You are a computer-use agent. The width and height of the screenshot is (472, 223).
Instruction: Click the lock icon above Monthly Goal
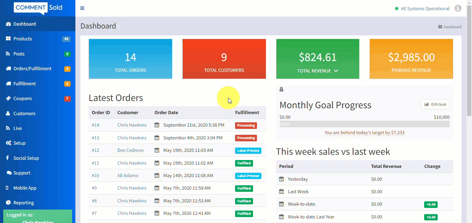tap(281, 90)
